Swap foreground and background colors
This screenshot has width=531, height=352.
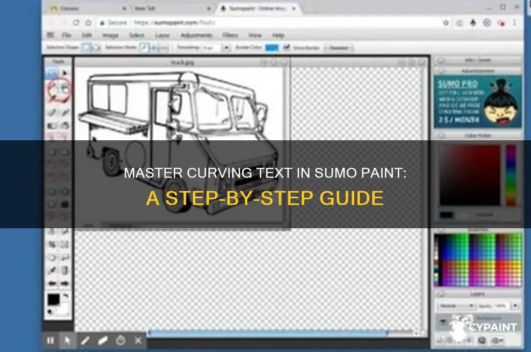tap(66, 296)
